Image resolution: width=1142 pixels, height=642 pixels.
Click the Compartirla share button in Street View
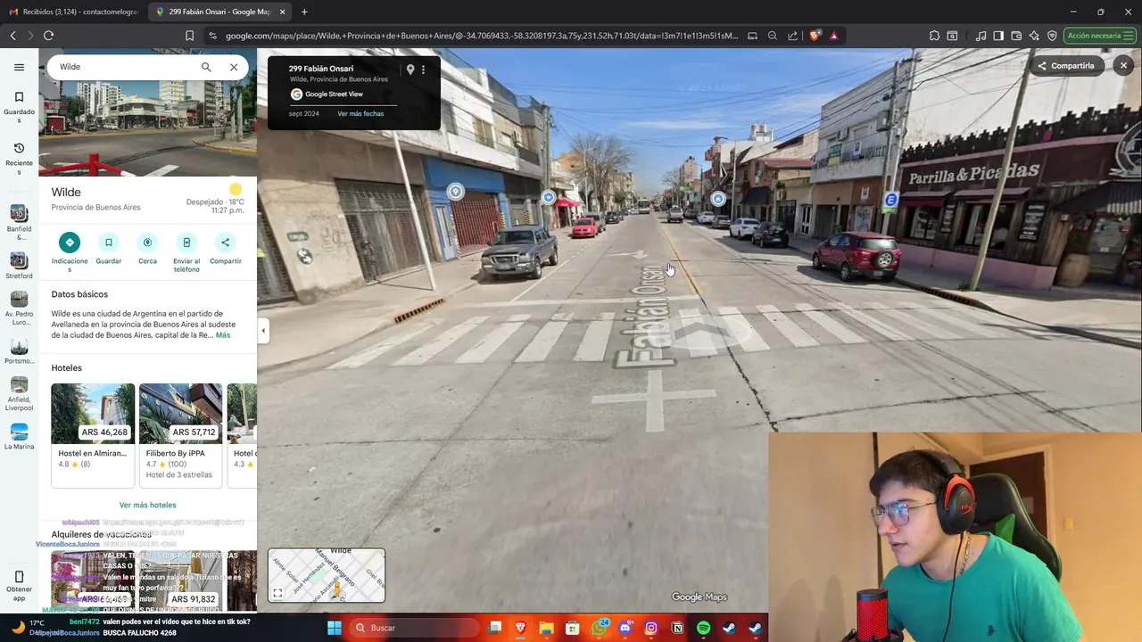1065,65
